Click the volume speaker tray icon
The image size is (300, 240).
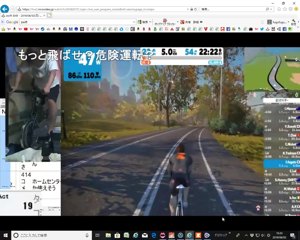point(263,235)
